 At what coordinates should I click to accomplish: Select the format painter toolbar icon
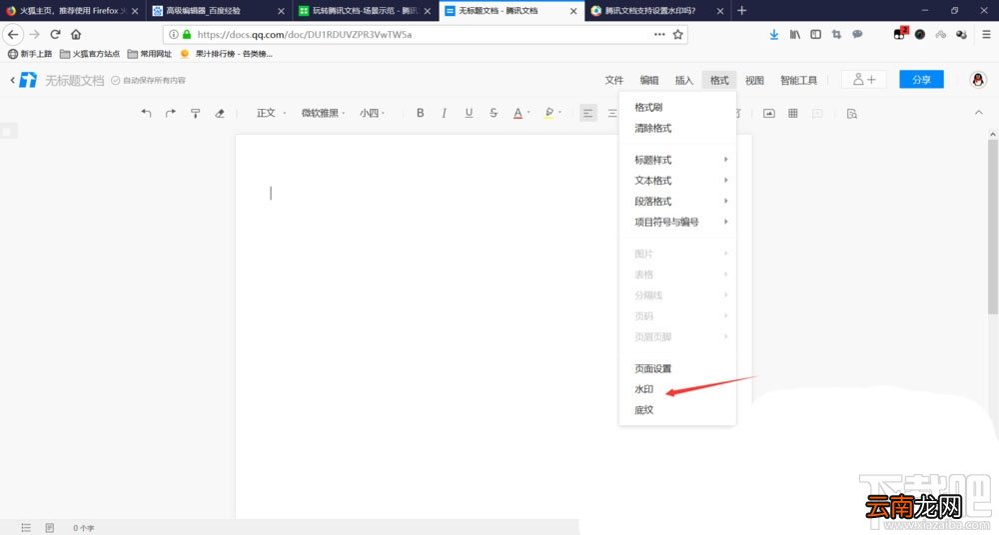pos(195,114)
